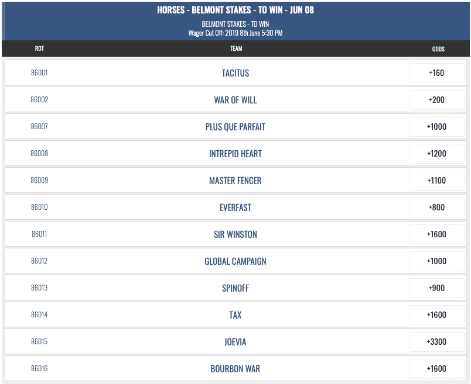The width and height of the screenshot is (471, 384).
Task: Click the Belmont Stakes title header
Action: [235, 10]
